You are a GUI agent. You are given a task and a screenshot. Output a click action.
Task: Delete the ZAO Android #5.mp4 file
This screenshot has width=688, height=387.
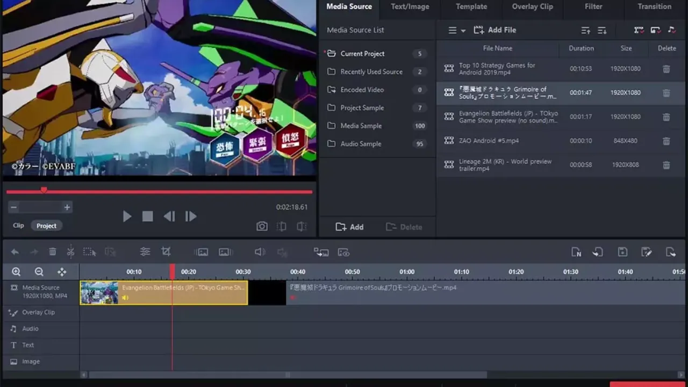pos(666,141)
